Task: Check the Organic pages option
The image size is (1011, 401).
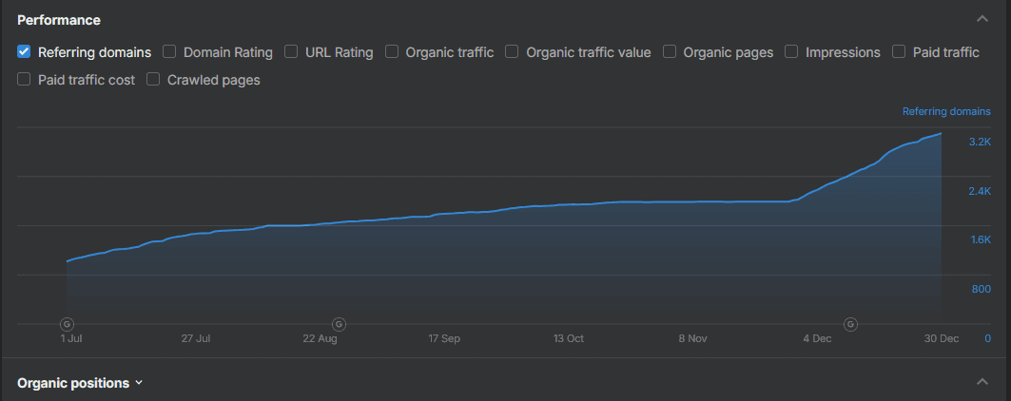Action: pos(670,52)
